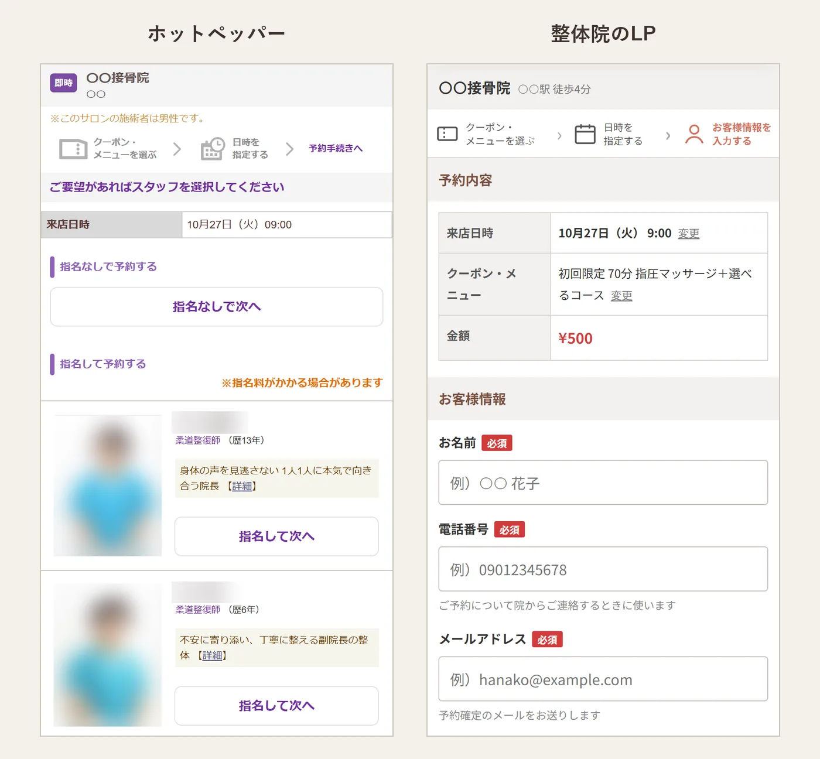This screenshot has width=820, height=759.
Task: Click the Hot Pepper 来店日時 value 10月27日（火）09:00
Action: pos(240,225)
